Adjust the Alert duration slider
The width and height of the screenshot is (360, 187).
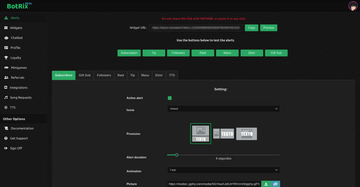176,155
